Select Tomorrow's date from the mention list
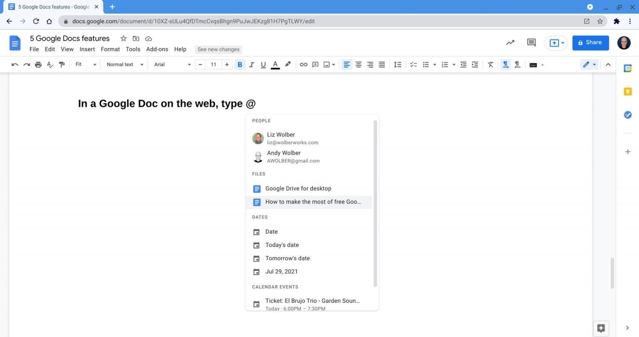The width and height of the screenshot is (639, 337). coord(288,258)
